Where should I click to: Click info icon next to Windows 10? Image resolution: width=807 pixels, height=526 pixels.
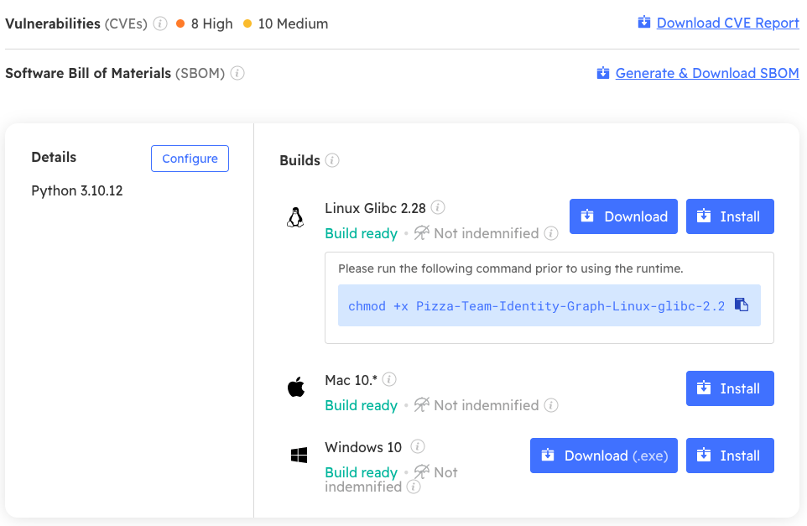(x=418, y=447)
